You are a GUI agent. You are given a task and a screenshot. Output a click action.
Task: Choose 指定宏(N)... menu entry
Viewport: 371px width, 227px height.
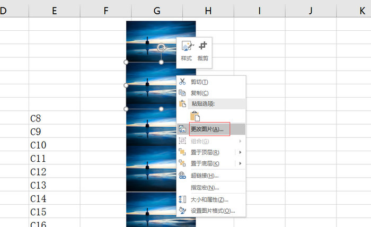[x=211, y=188]
